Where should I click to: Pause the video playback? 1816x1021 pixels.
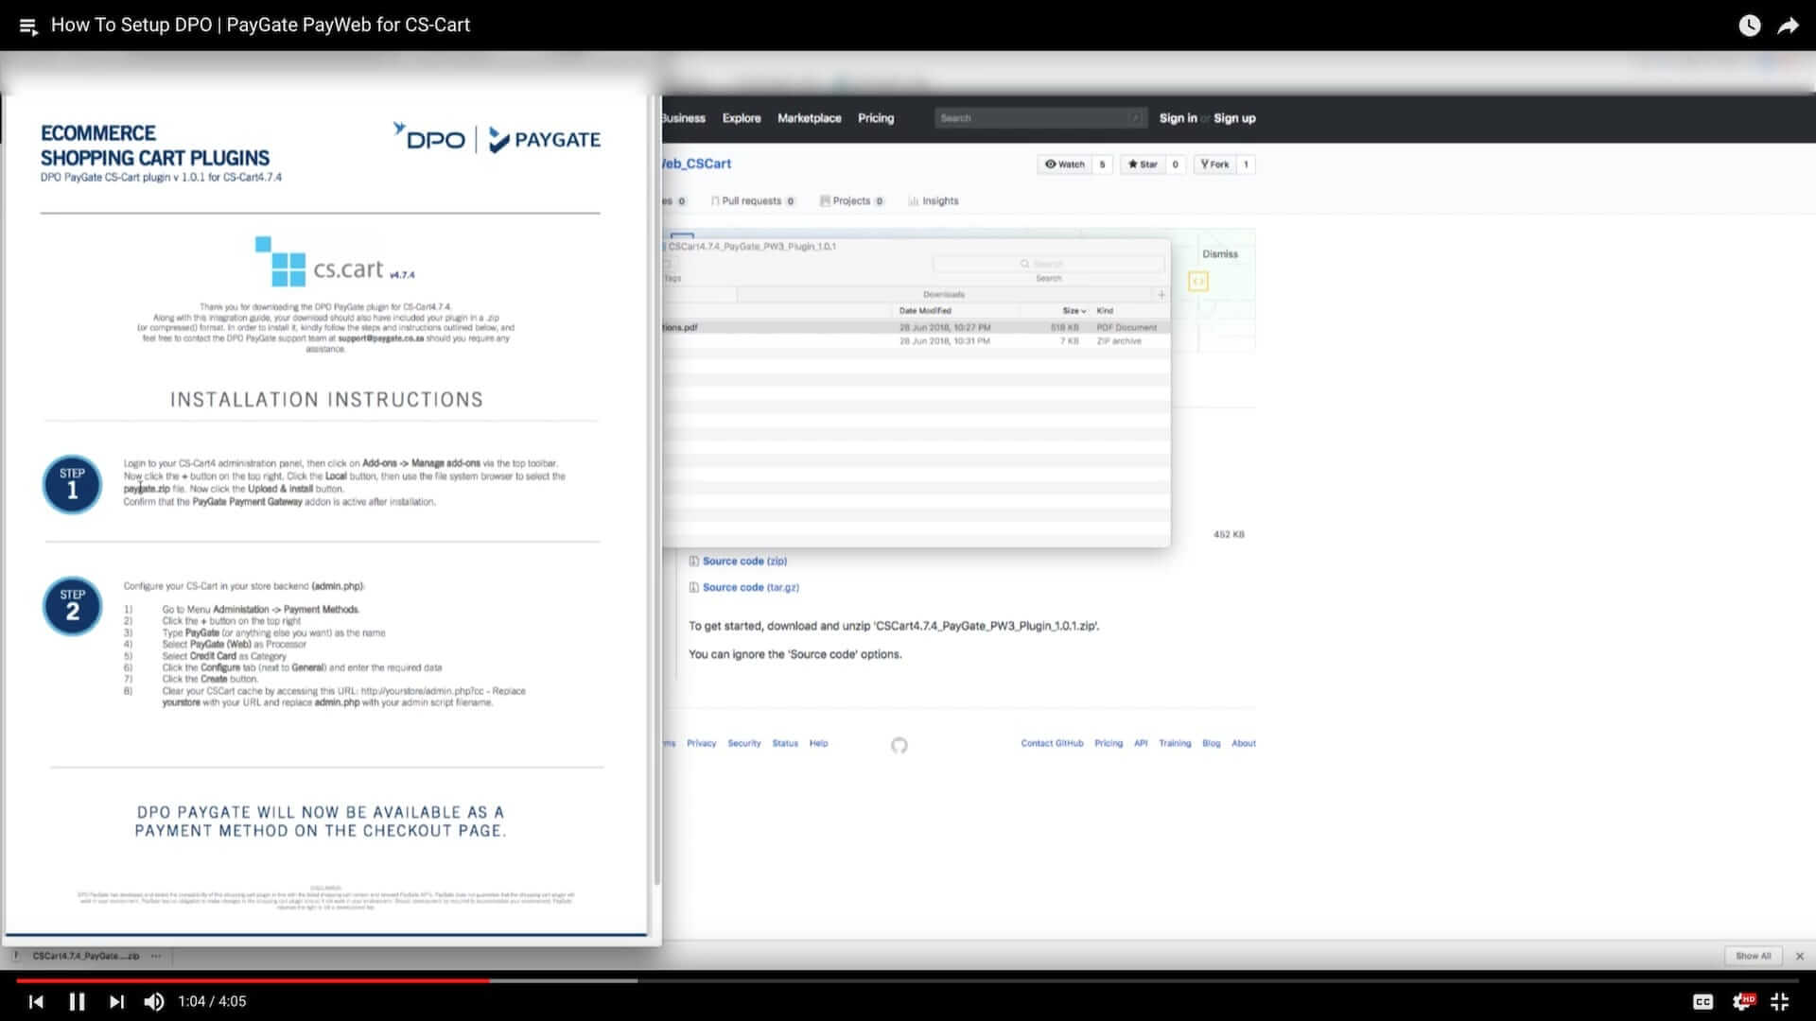[x=77, y=1001]
